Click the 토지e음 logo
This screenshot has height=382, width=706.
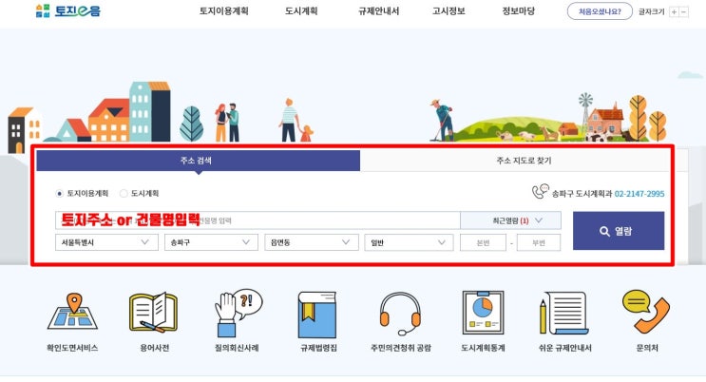point(68,10)
